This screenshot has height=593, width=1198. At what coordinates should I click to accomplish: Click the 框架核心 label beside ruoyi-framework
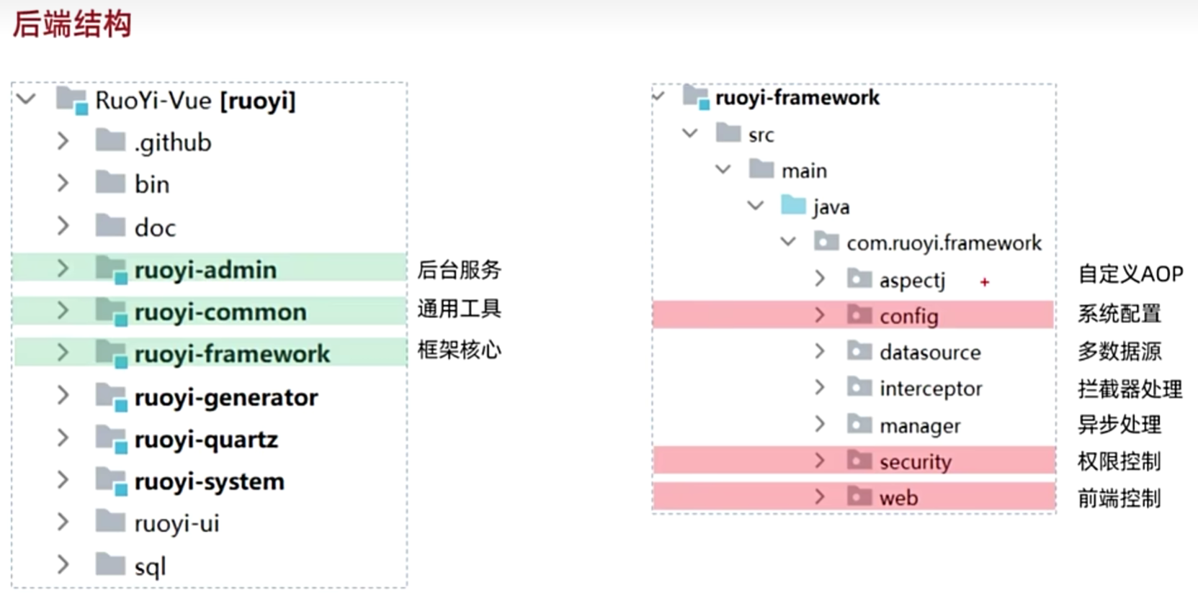[460, 350]
